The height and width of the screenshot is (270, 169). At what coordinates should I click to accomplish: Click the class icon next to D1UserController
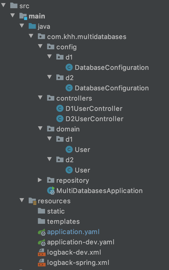59,108
